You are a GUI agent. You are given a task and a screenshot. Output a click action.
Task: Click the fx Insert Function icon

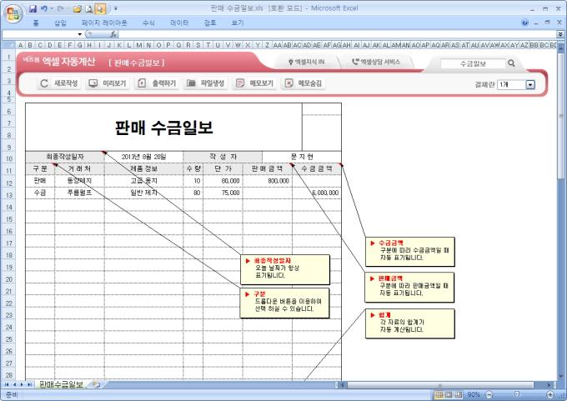[113, 34]
